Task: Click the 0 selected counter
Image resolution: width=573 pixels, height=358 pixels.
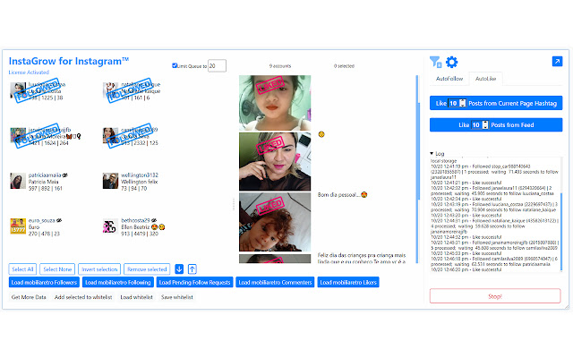Action: pos(344,66)
